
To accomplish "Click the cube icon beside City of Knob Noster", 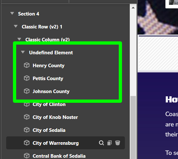I will [x=27, y=117].
